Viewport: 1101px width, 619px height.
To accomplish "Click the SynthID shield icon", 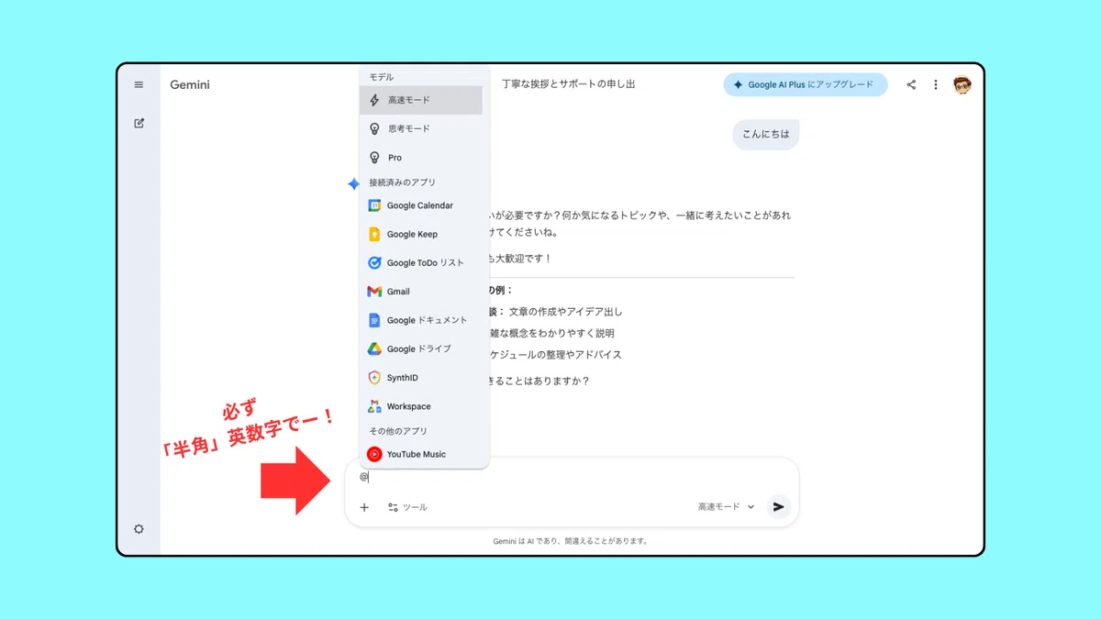I will 374,378.
